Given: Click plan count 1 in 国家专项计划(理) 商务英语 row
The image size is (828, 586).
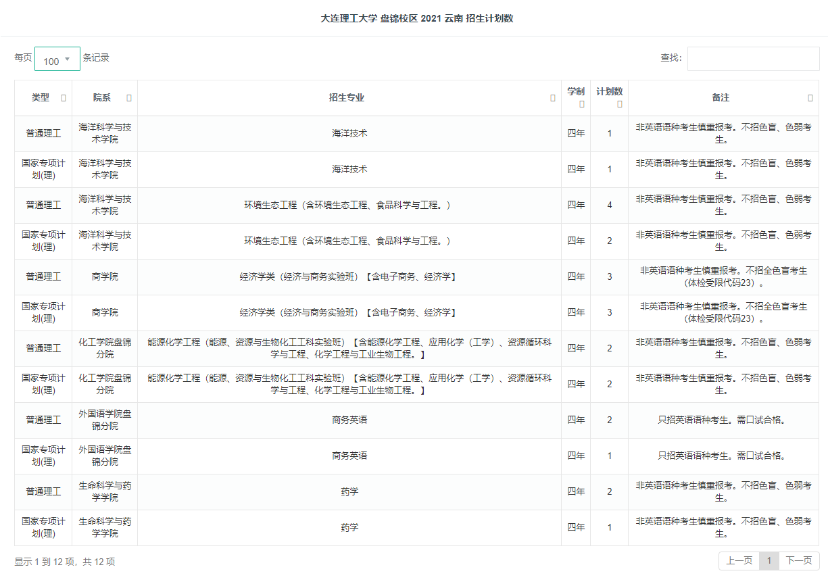Looking at the screenshot, I should [610, 456].
